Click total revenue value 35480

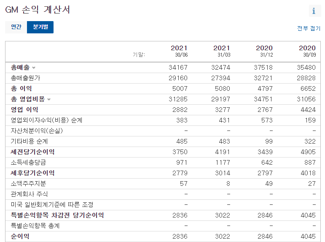(306, 68)
